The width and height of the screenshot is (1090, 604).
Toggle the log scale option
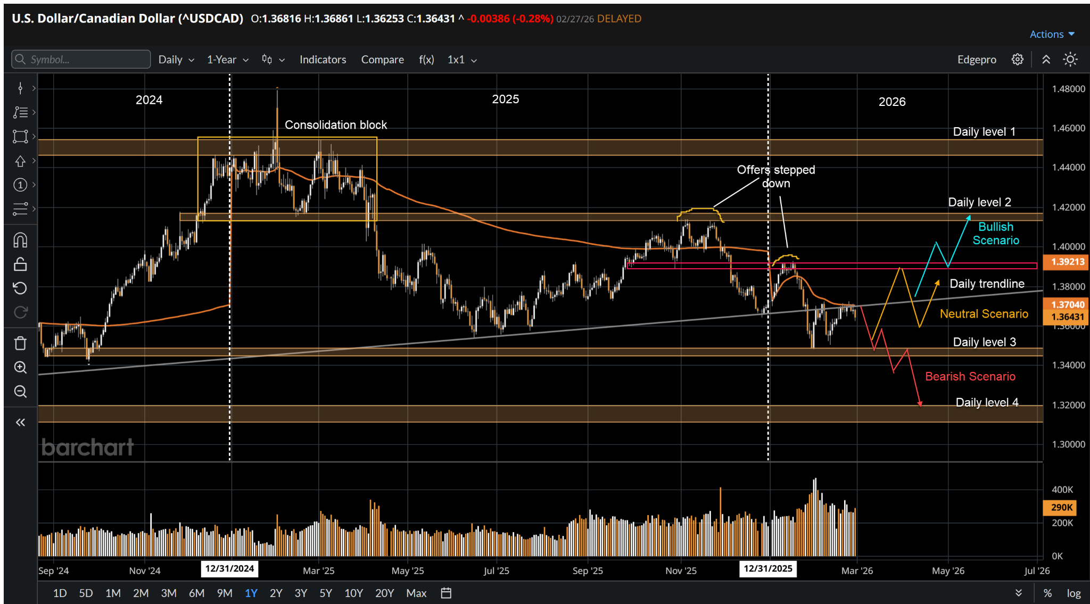pyautogui.click(x=1074, y=593)
